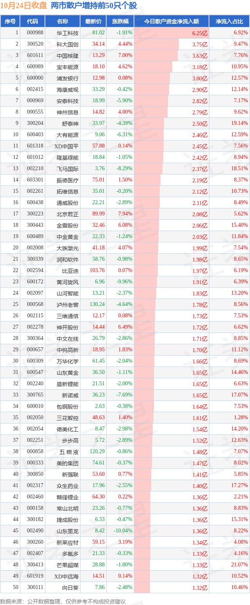Image resolution: width=250 pixels, height=605 pixels.
Task: Select stock name 大有能源
Action: point(68,135)
